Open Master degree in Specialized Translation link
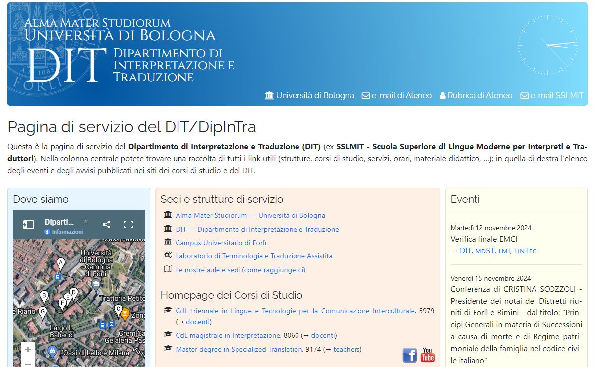The height and width of the screenshot is (367, 595). pos(239,349)
